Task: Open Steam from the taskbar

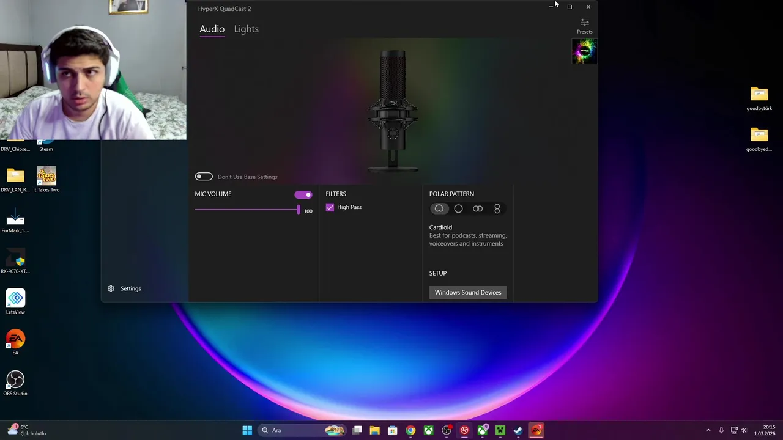Action: point(518,430)
